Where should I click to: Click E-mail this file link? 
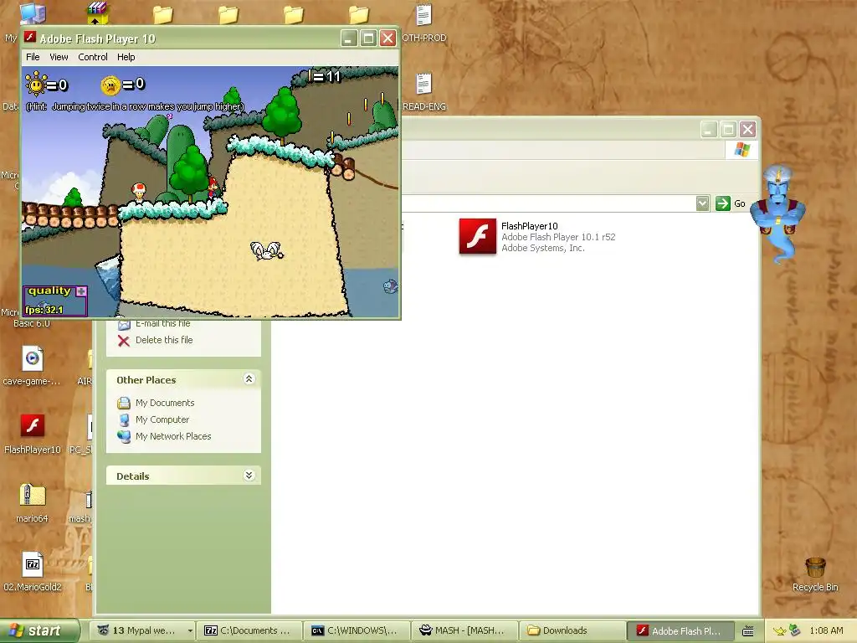[x=163, y=324]
